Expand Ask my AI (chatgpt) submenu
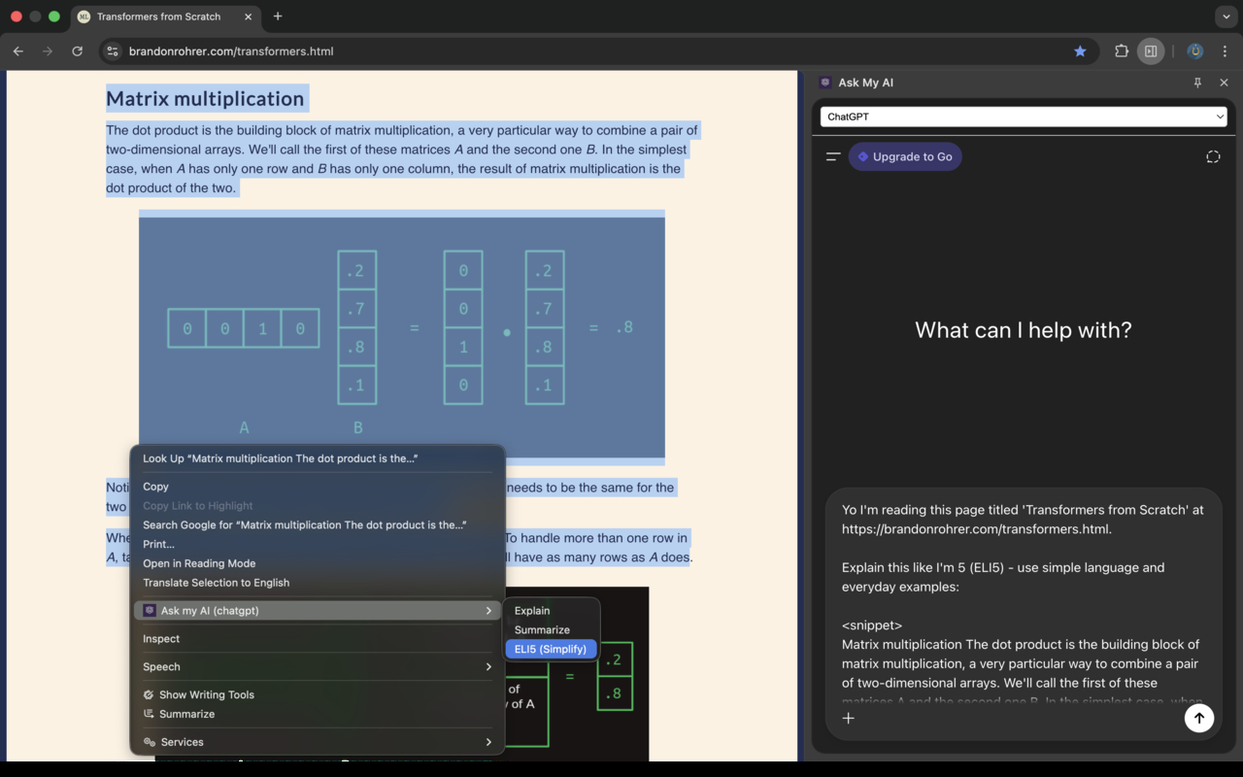 (x=318, y=611)
